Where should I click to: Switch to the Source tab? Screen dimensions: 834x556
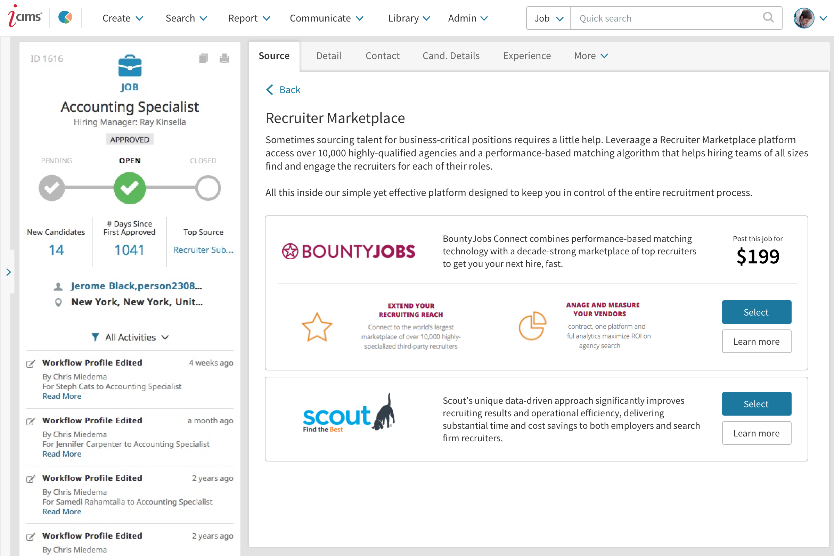pyautogui.click(x=274, y=56)
